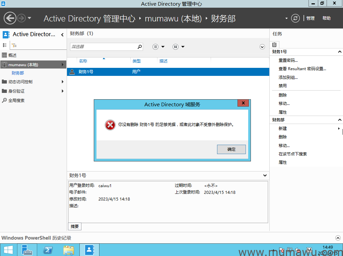Click the list view options icon
This screenshot has width=343, height=256.
point(155,47)
